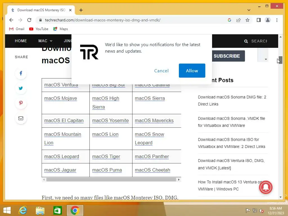Reload the current page
The image size is (288, 216).
pyautogui.click(x=29, y=20)
